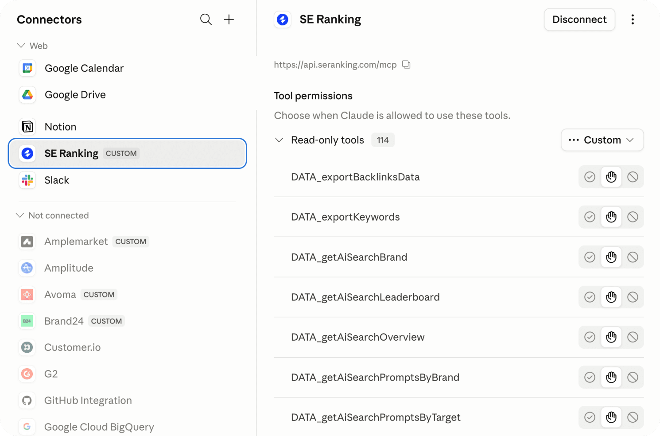Click the GitHub Integration icon
The image size is (660, 436).
tap(27, 401)
